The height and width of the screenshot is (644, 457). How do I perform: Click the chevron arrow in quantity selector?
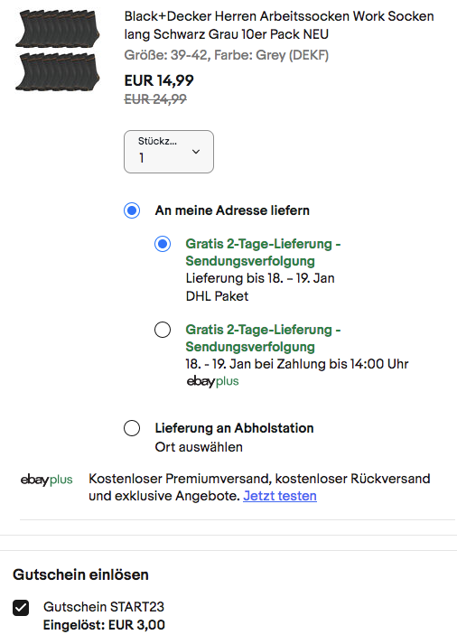(x=196, y=152)
